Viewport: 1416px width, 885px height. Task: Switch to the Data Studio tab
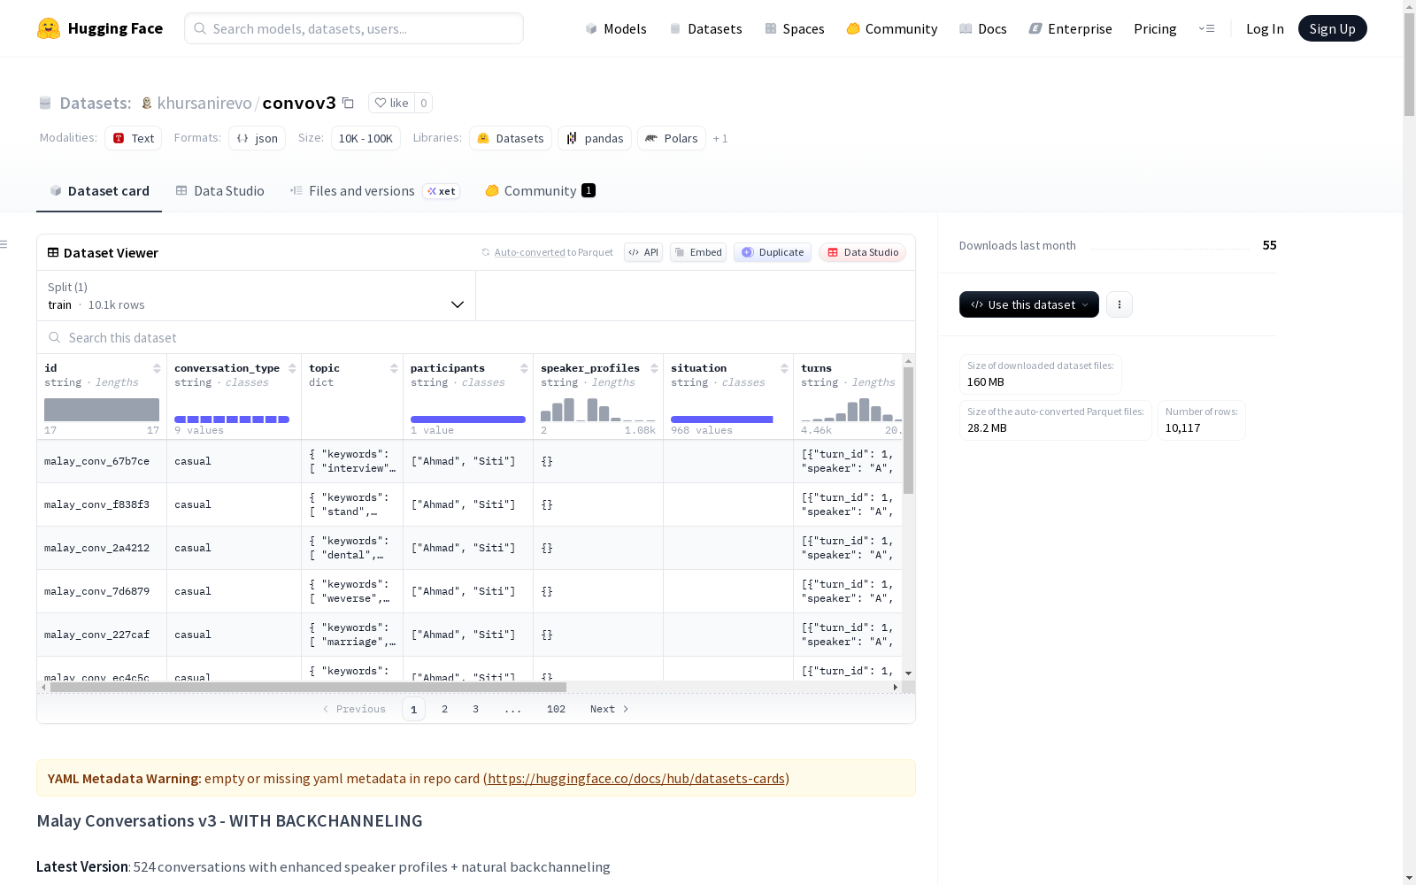click(x=219, y=191)
